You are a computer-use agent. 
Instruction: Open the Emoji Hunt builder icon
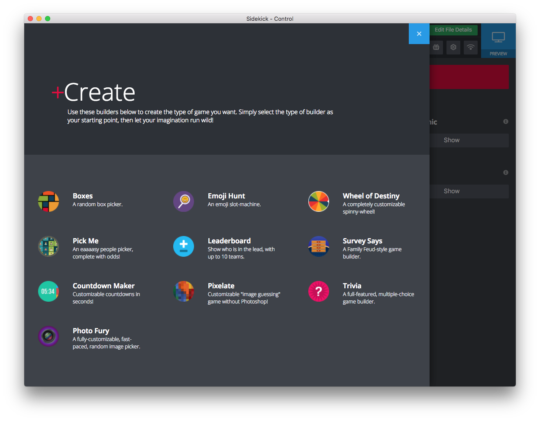click(184, 201)
